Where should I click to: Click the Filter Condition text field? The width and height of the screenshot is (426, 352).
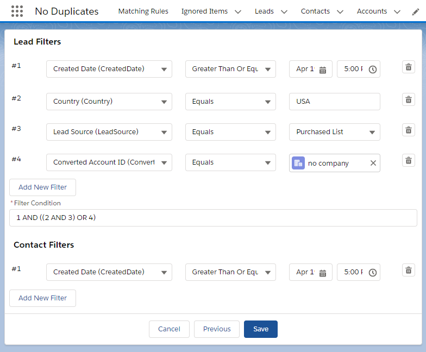(x=213, y=218)
